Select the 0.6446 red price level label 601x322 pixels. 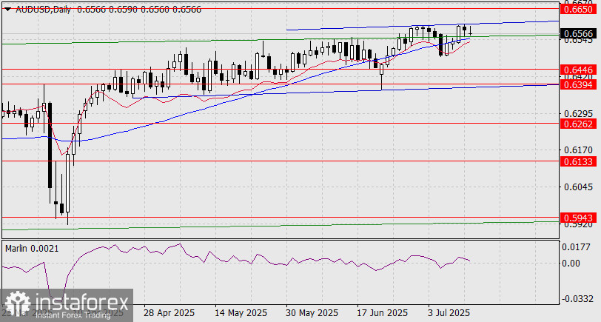coord(579,70)
